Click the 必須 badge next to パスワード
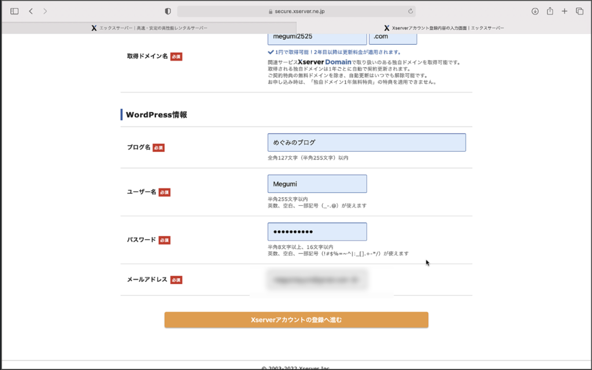 click(x=164, y=240)
